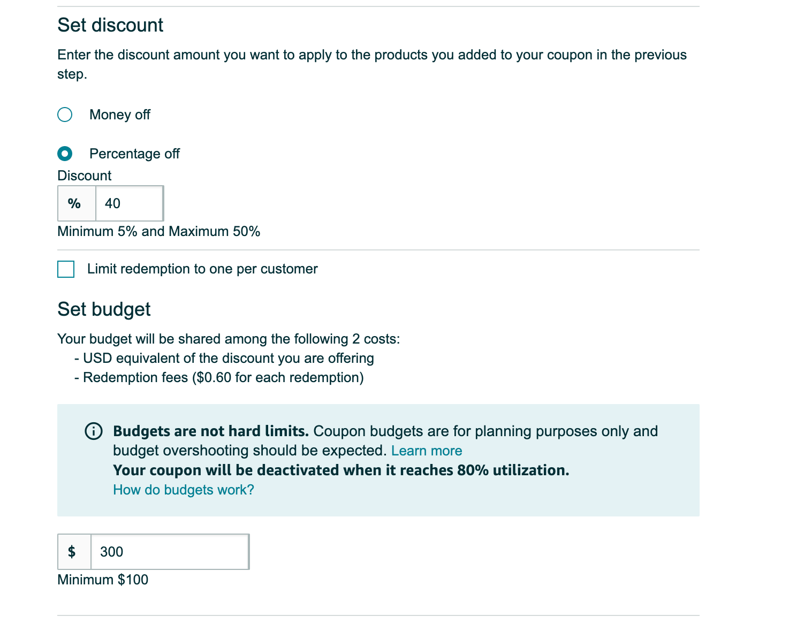Click the Set discount heading
Image resolution: width=789 pixels, height=624 pixels.
110,25
